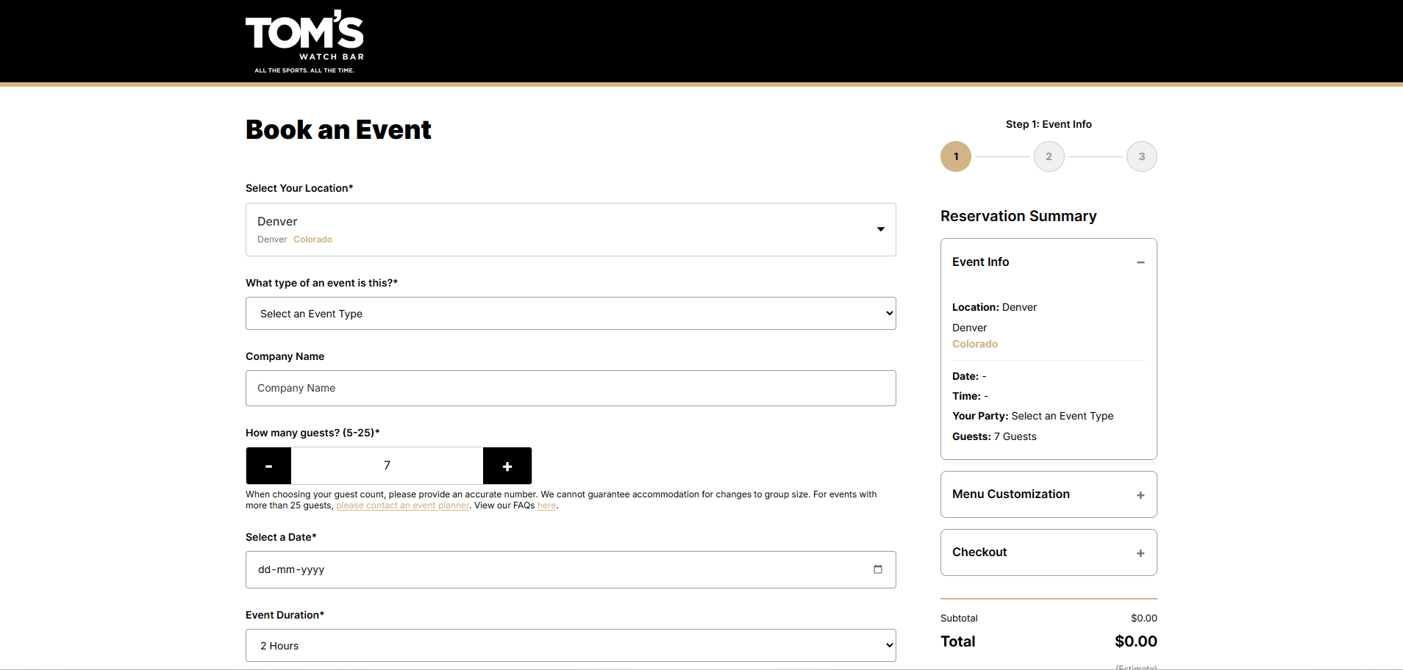Go to step 3 circle
The width and height of the screenshot is (1403, 670).
[x=1141, y=156]
